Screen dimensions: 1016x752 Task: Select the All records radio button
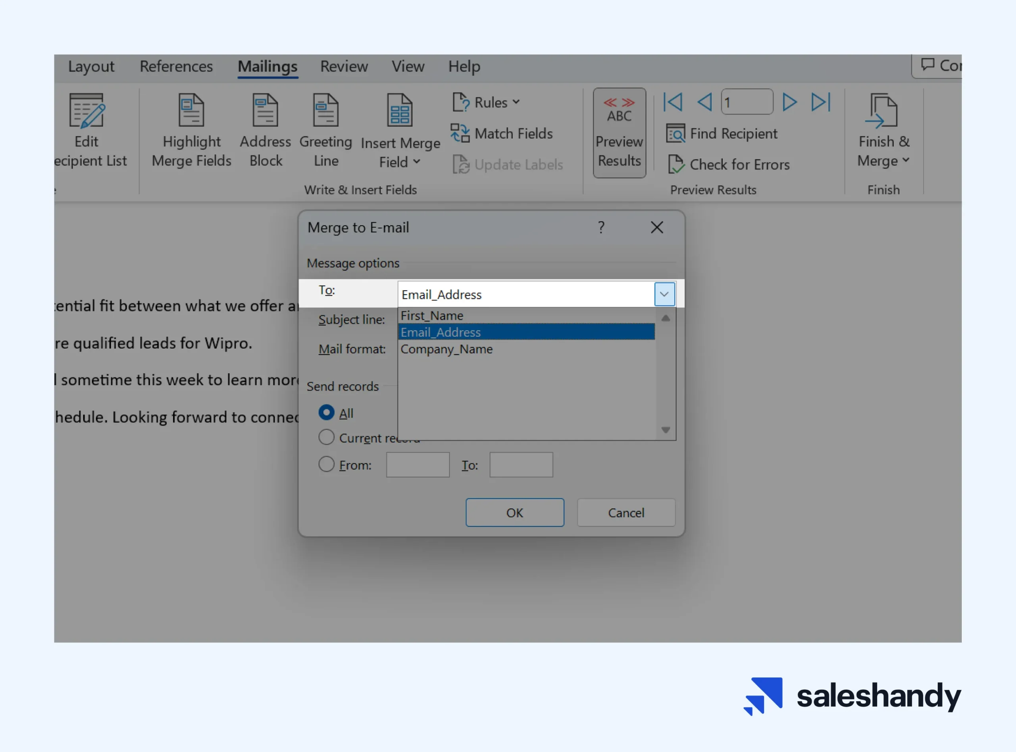click(326, 413)
